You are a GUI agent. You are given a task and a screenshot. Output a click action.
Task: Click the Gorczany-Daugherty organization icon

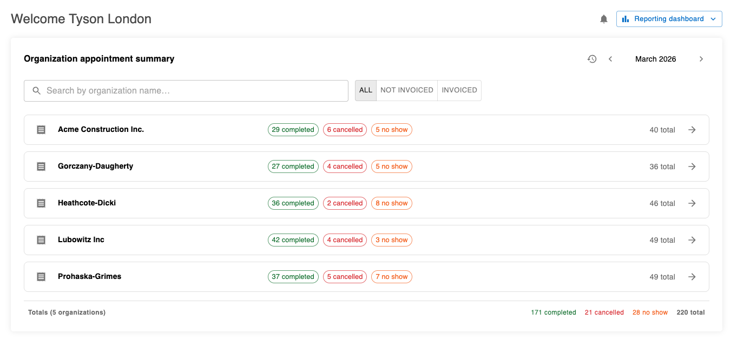pos(41,166)
